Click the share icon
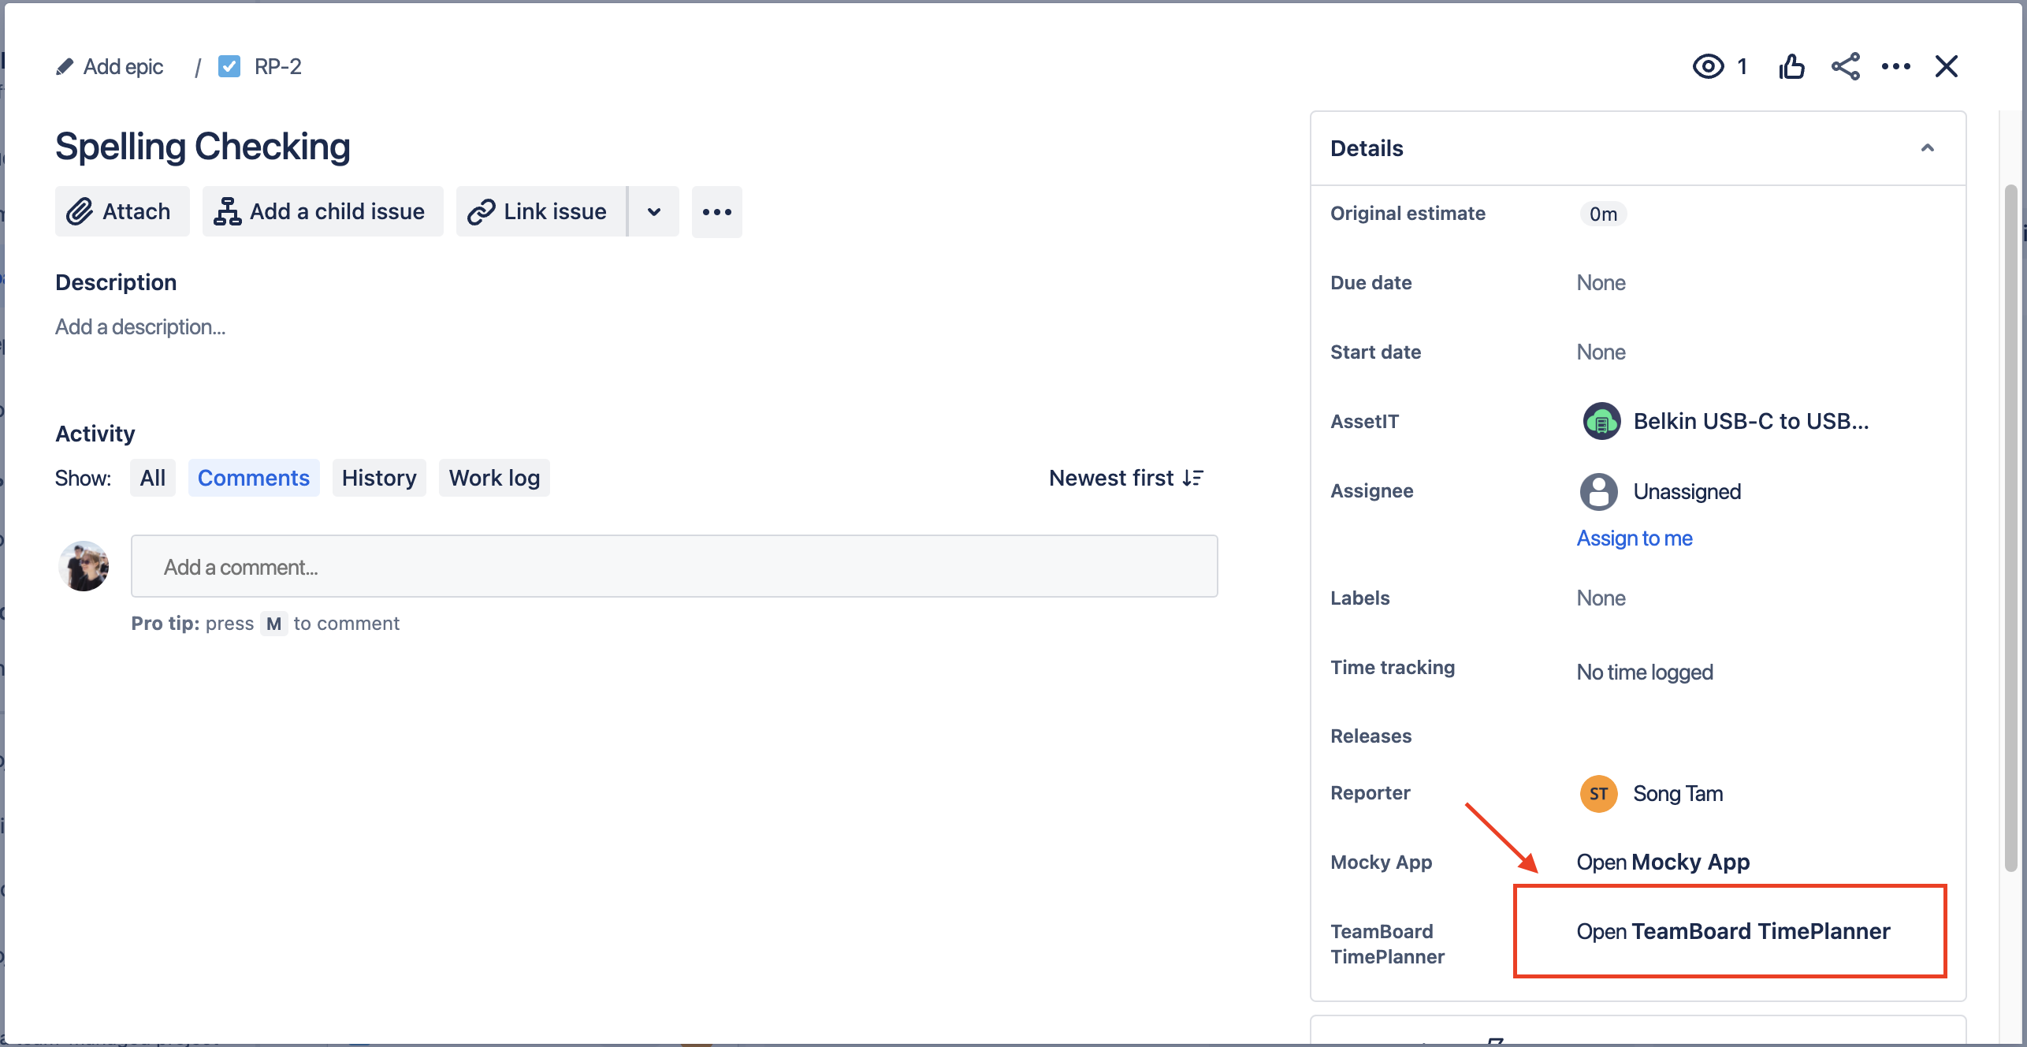 pyautogui.click(x=1845, y=66)
